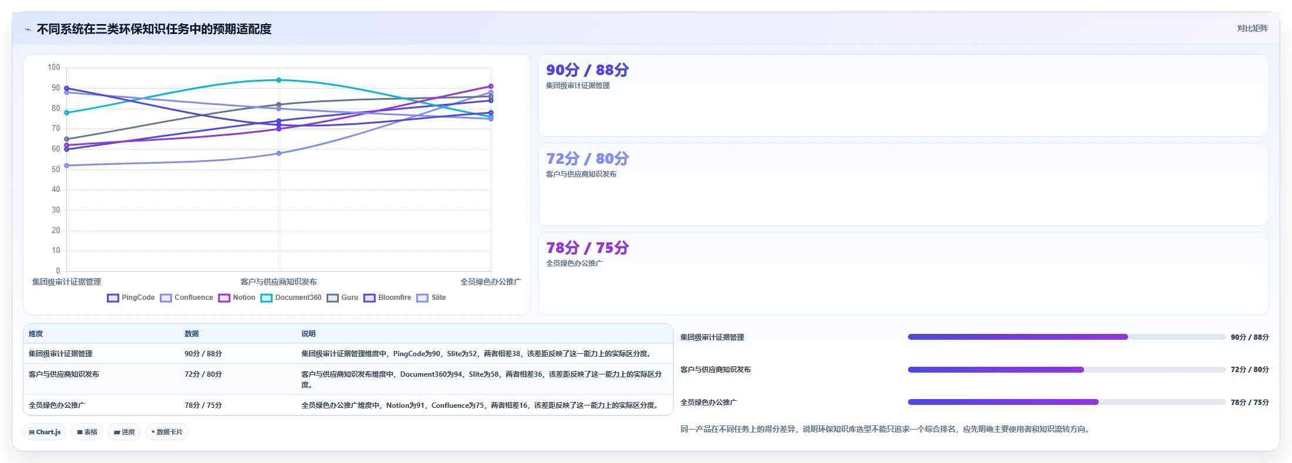Select Slite's point at 58 on the chart

tap(278, 153)
